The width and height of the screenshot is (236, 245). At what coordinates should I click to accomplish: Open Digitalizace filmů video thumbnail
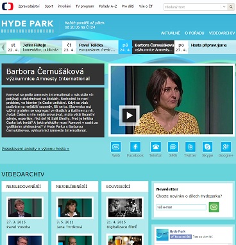125,207
